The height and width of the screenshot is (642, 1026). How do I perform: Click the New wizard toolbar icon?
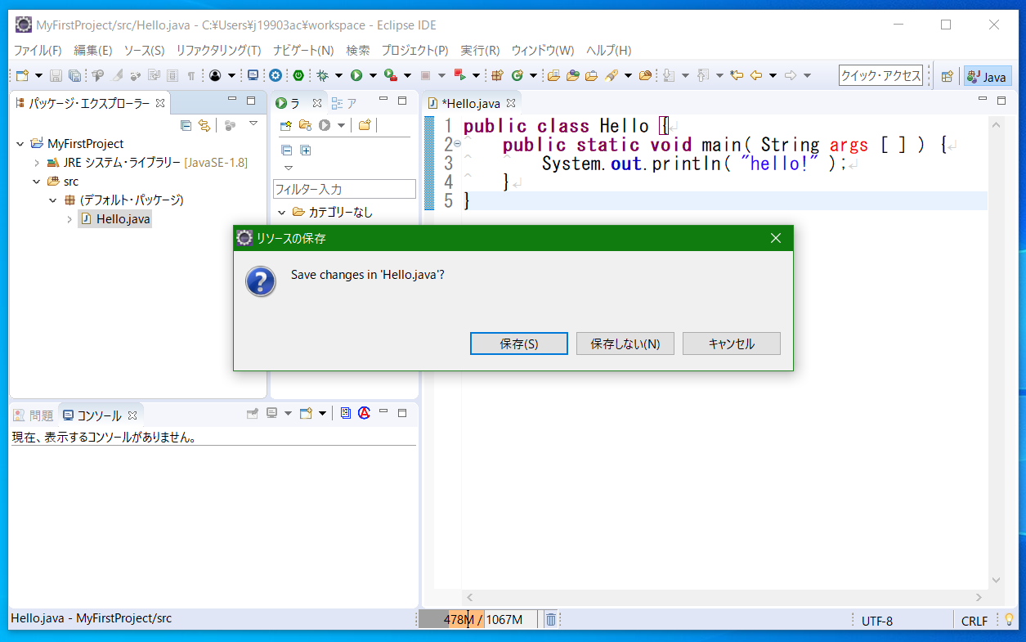point(22,75)
